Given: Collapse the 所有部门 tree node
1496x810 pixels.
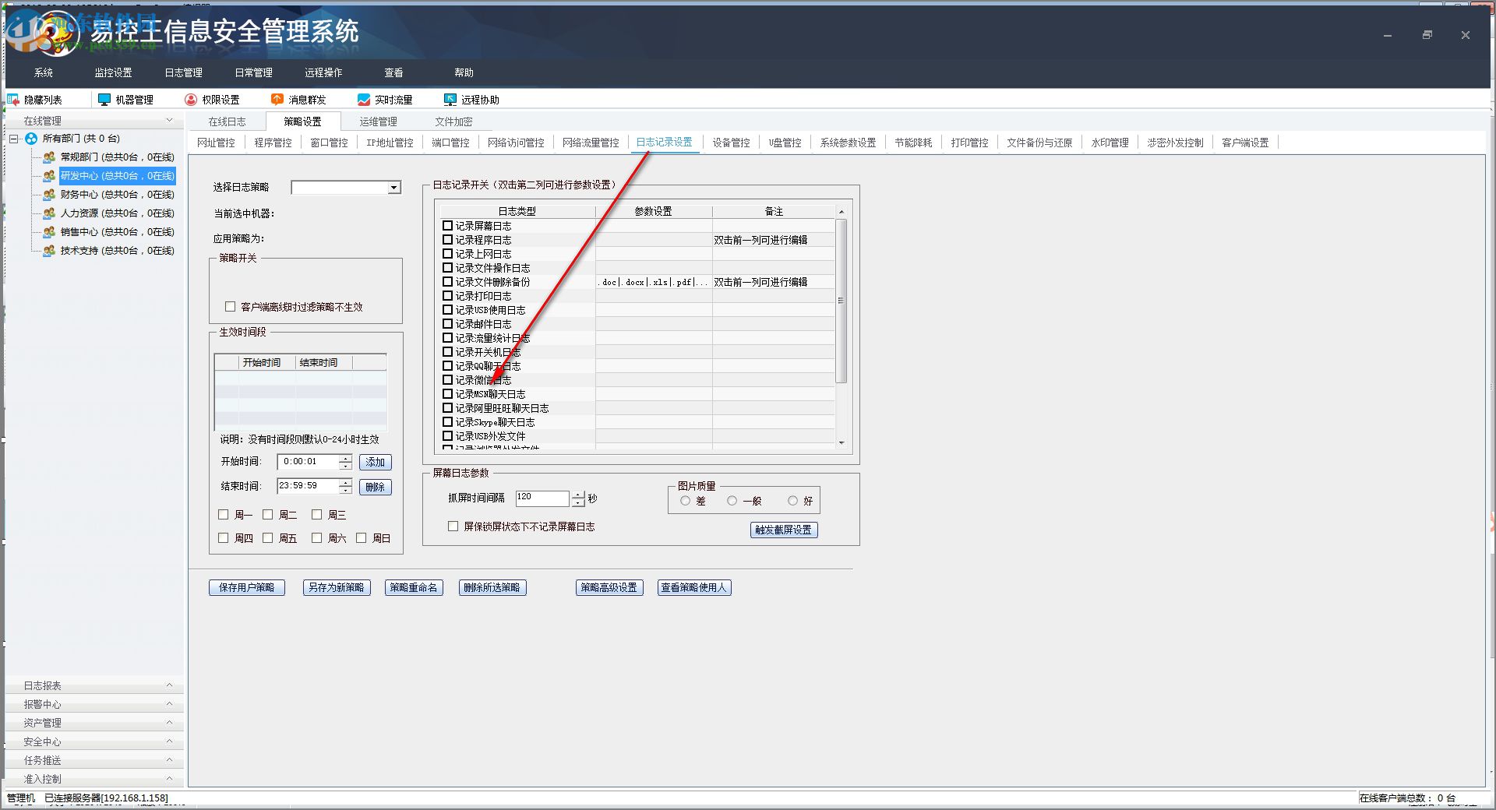Looking at the screenshot, I should click(14, 139).
